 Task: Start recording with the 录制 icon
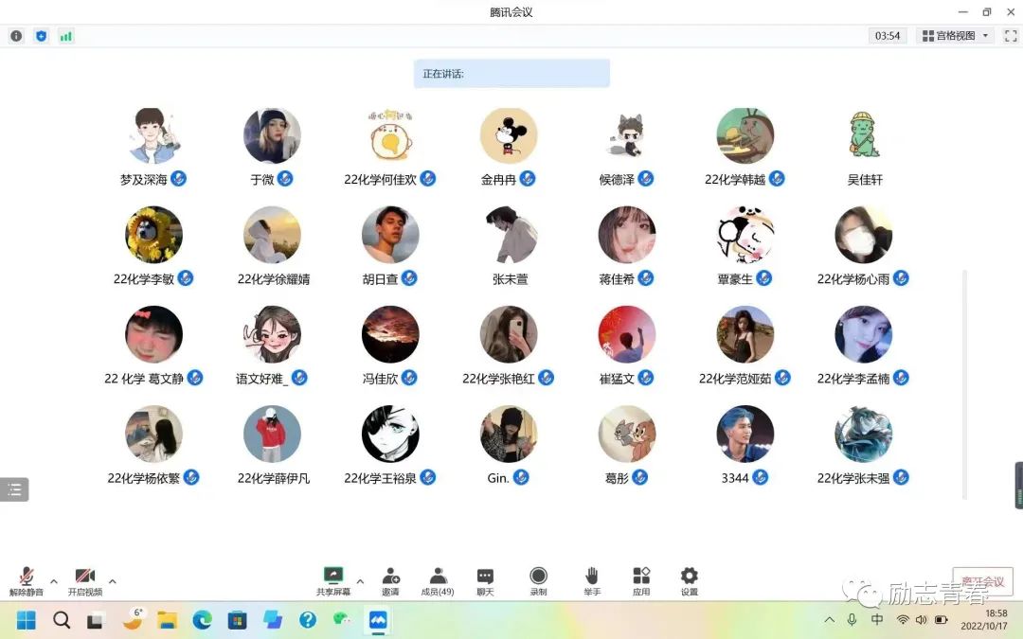538,577
